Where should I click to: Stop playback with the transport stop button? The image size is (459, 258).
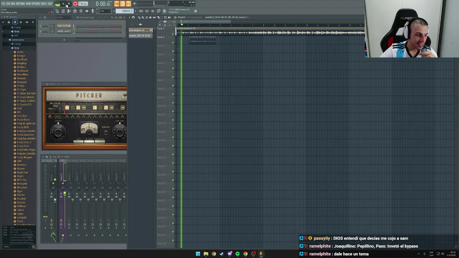[69, 4]
